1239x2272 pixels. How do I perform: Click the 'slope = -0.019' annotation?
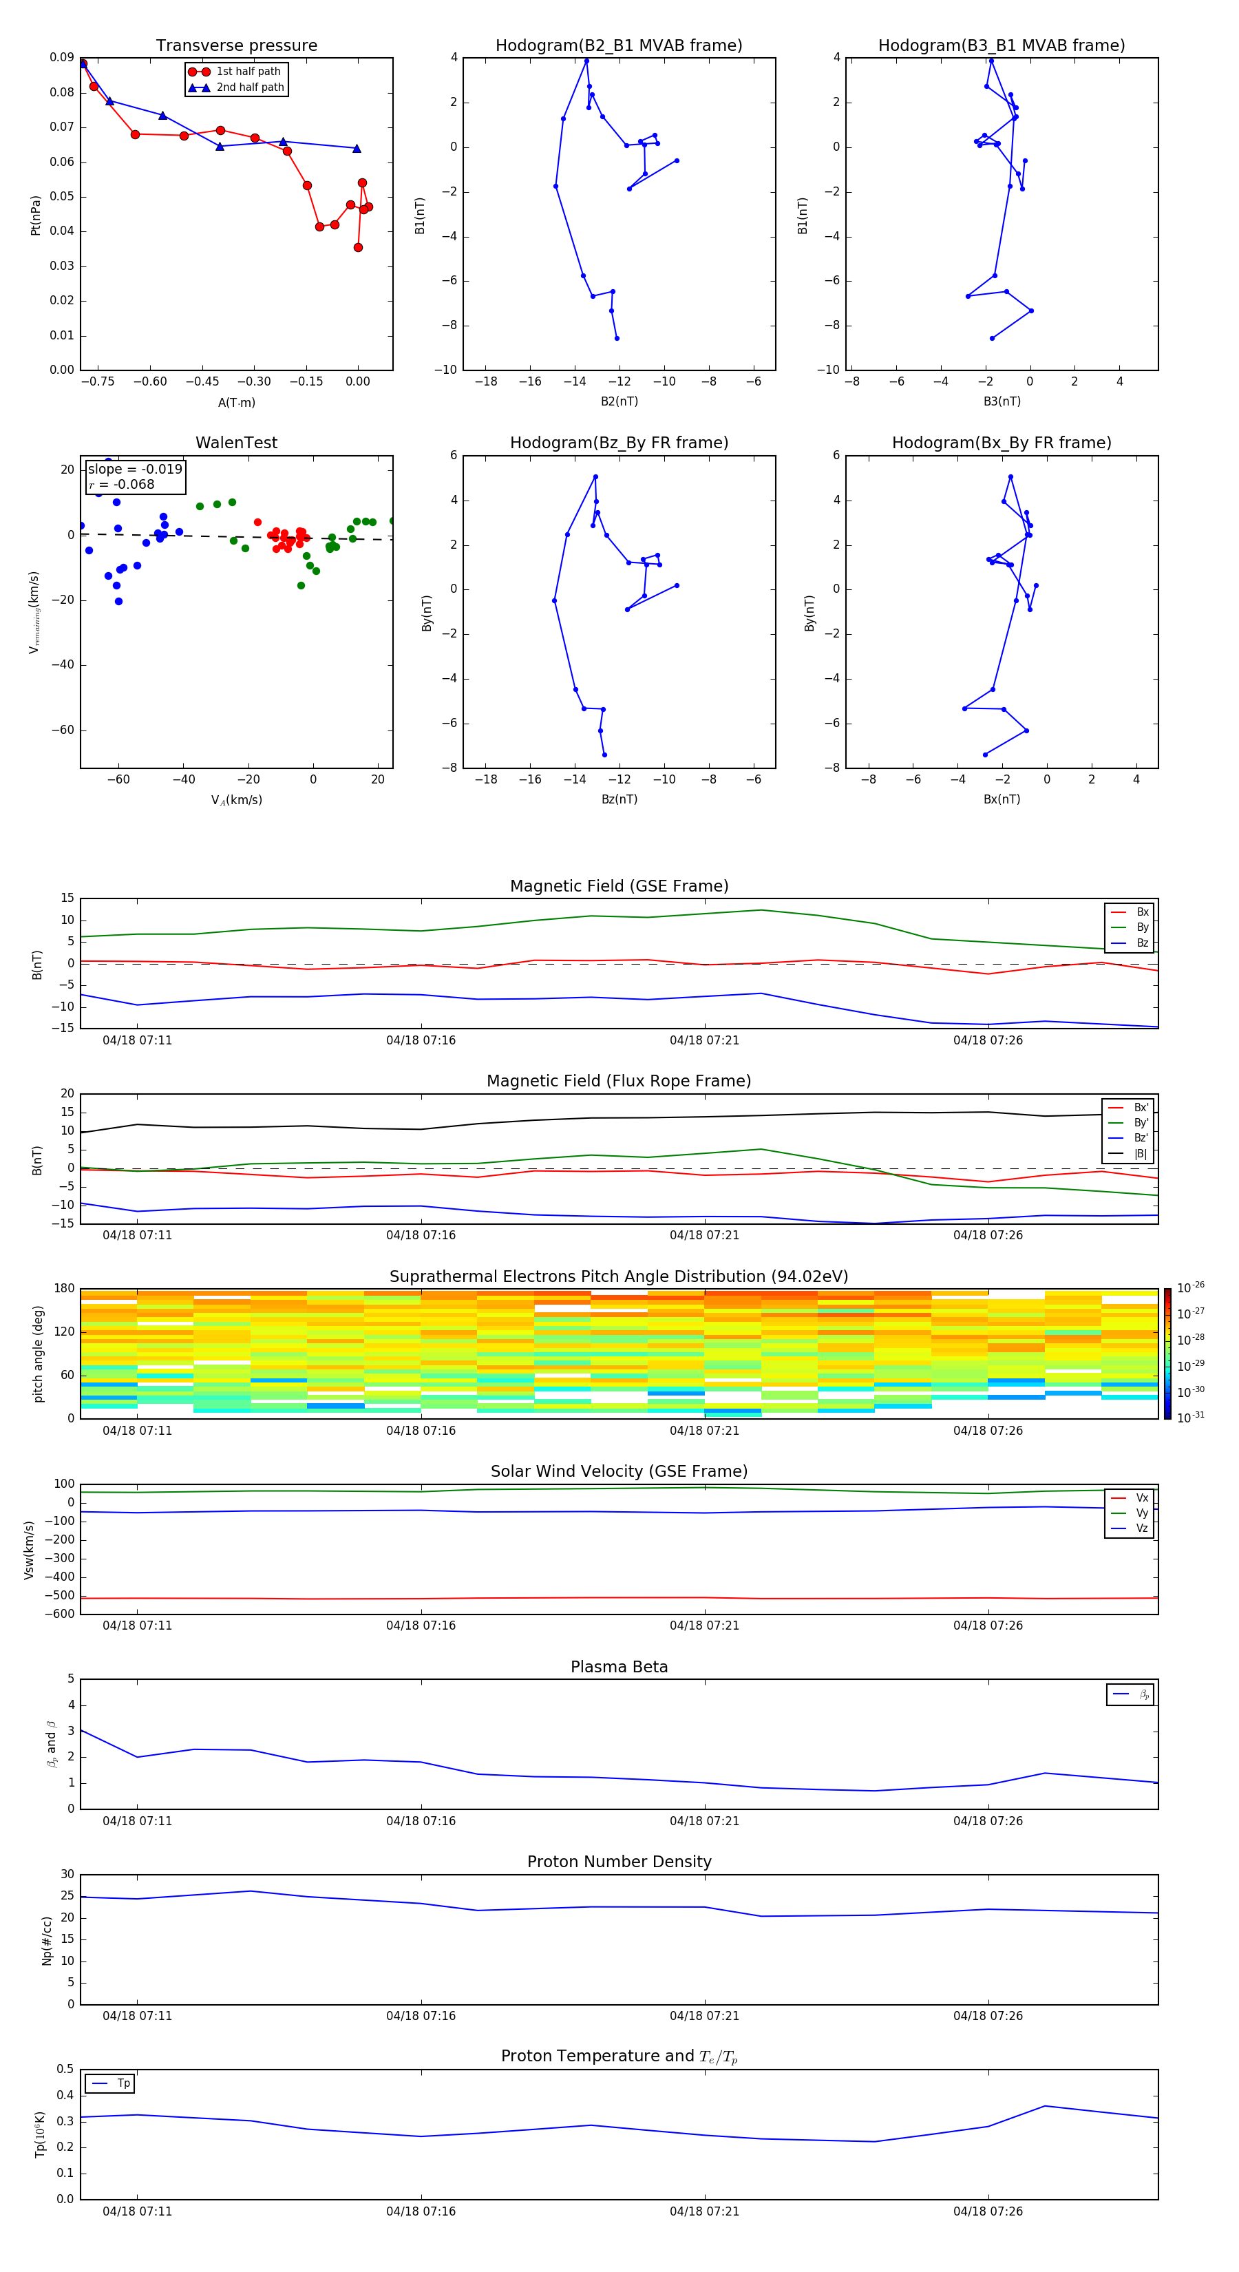135,470
